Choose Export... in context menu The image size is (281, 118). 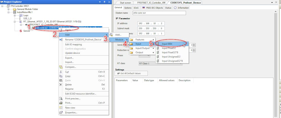84,58
